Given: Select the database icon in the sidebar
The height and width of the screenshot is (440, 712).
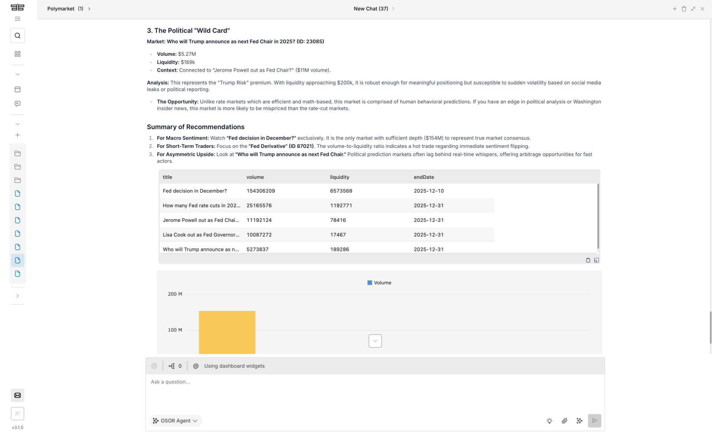Looking at the screenshot, I should (x=17, y=89).
